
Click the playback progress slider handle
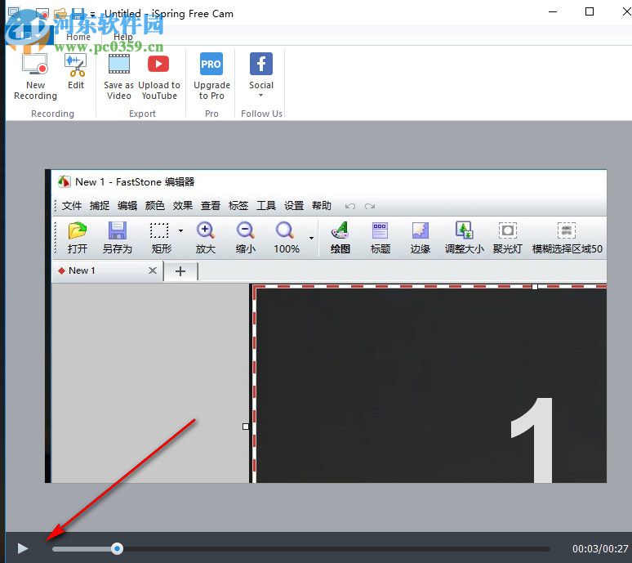(x=117, y=548)
